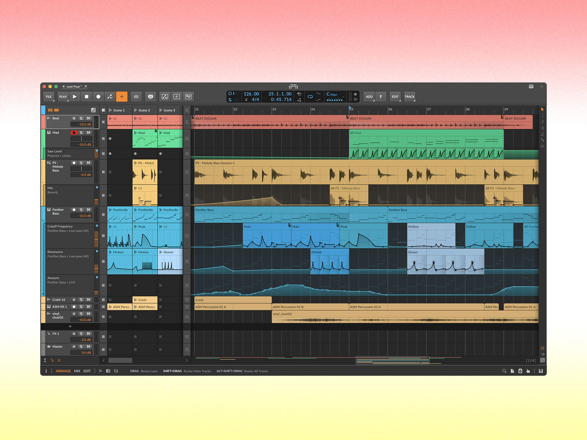Enable loop mode in the transport
This screenshot has height=440, width=587.
click(x=310, y=96)
